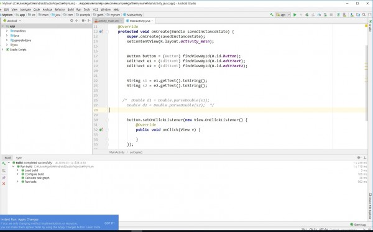Click the Debug app bug icon
The width and height of the screenshot is (373, 232).
pos(307,15)
